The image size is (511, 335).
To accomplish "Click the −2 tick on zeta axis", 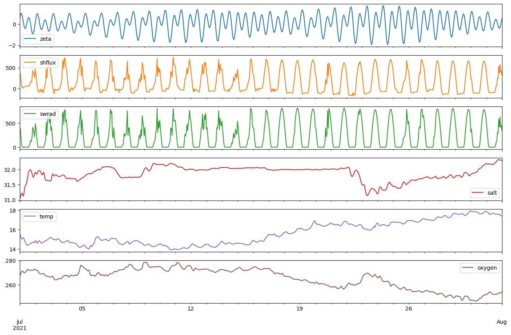I will coord(12,46).
